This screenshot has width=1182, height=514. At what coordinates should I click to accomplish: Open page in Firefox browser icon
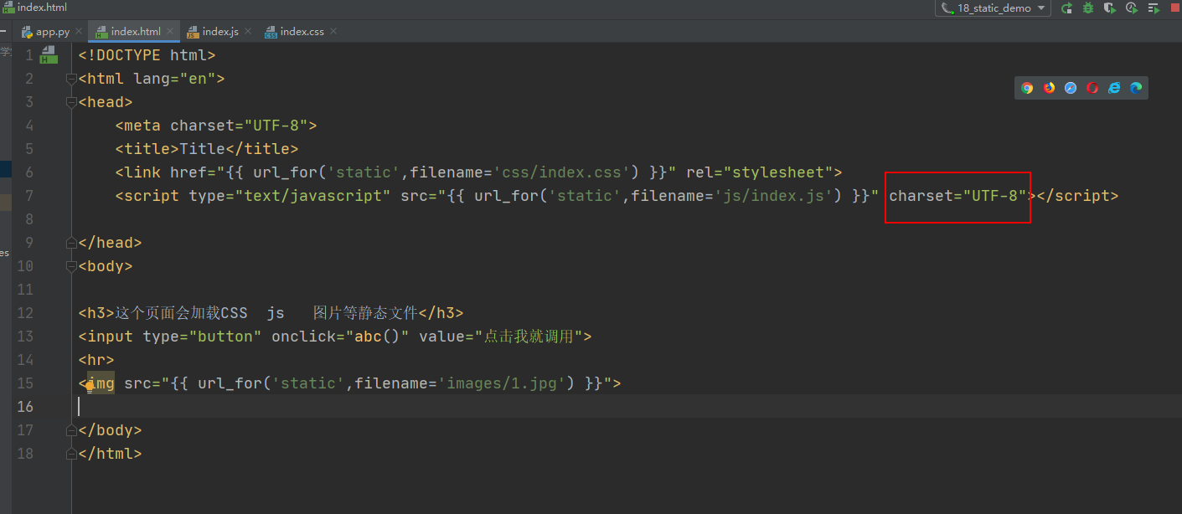1049,88
